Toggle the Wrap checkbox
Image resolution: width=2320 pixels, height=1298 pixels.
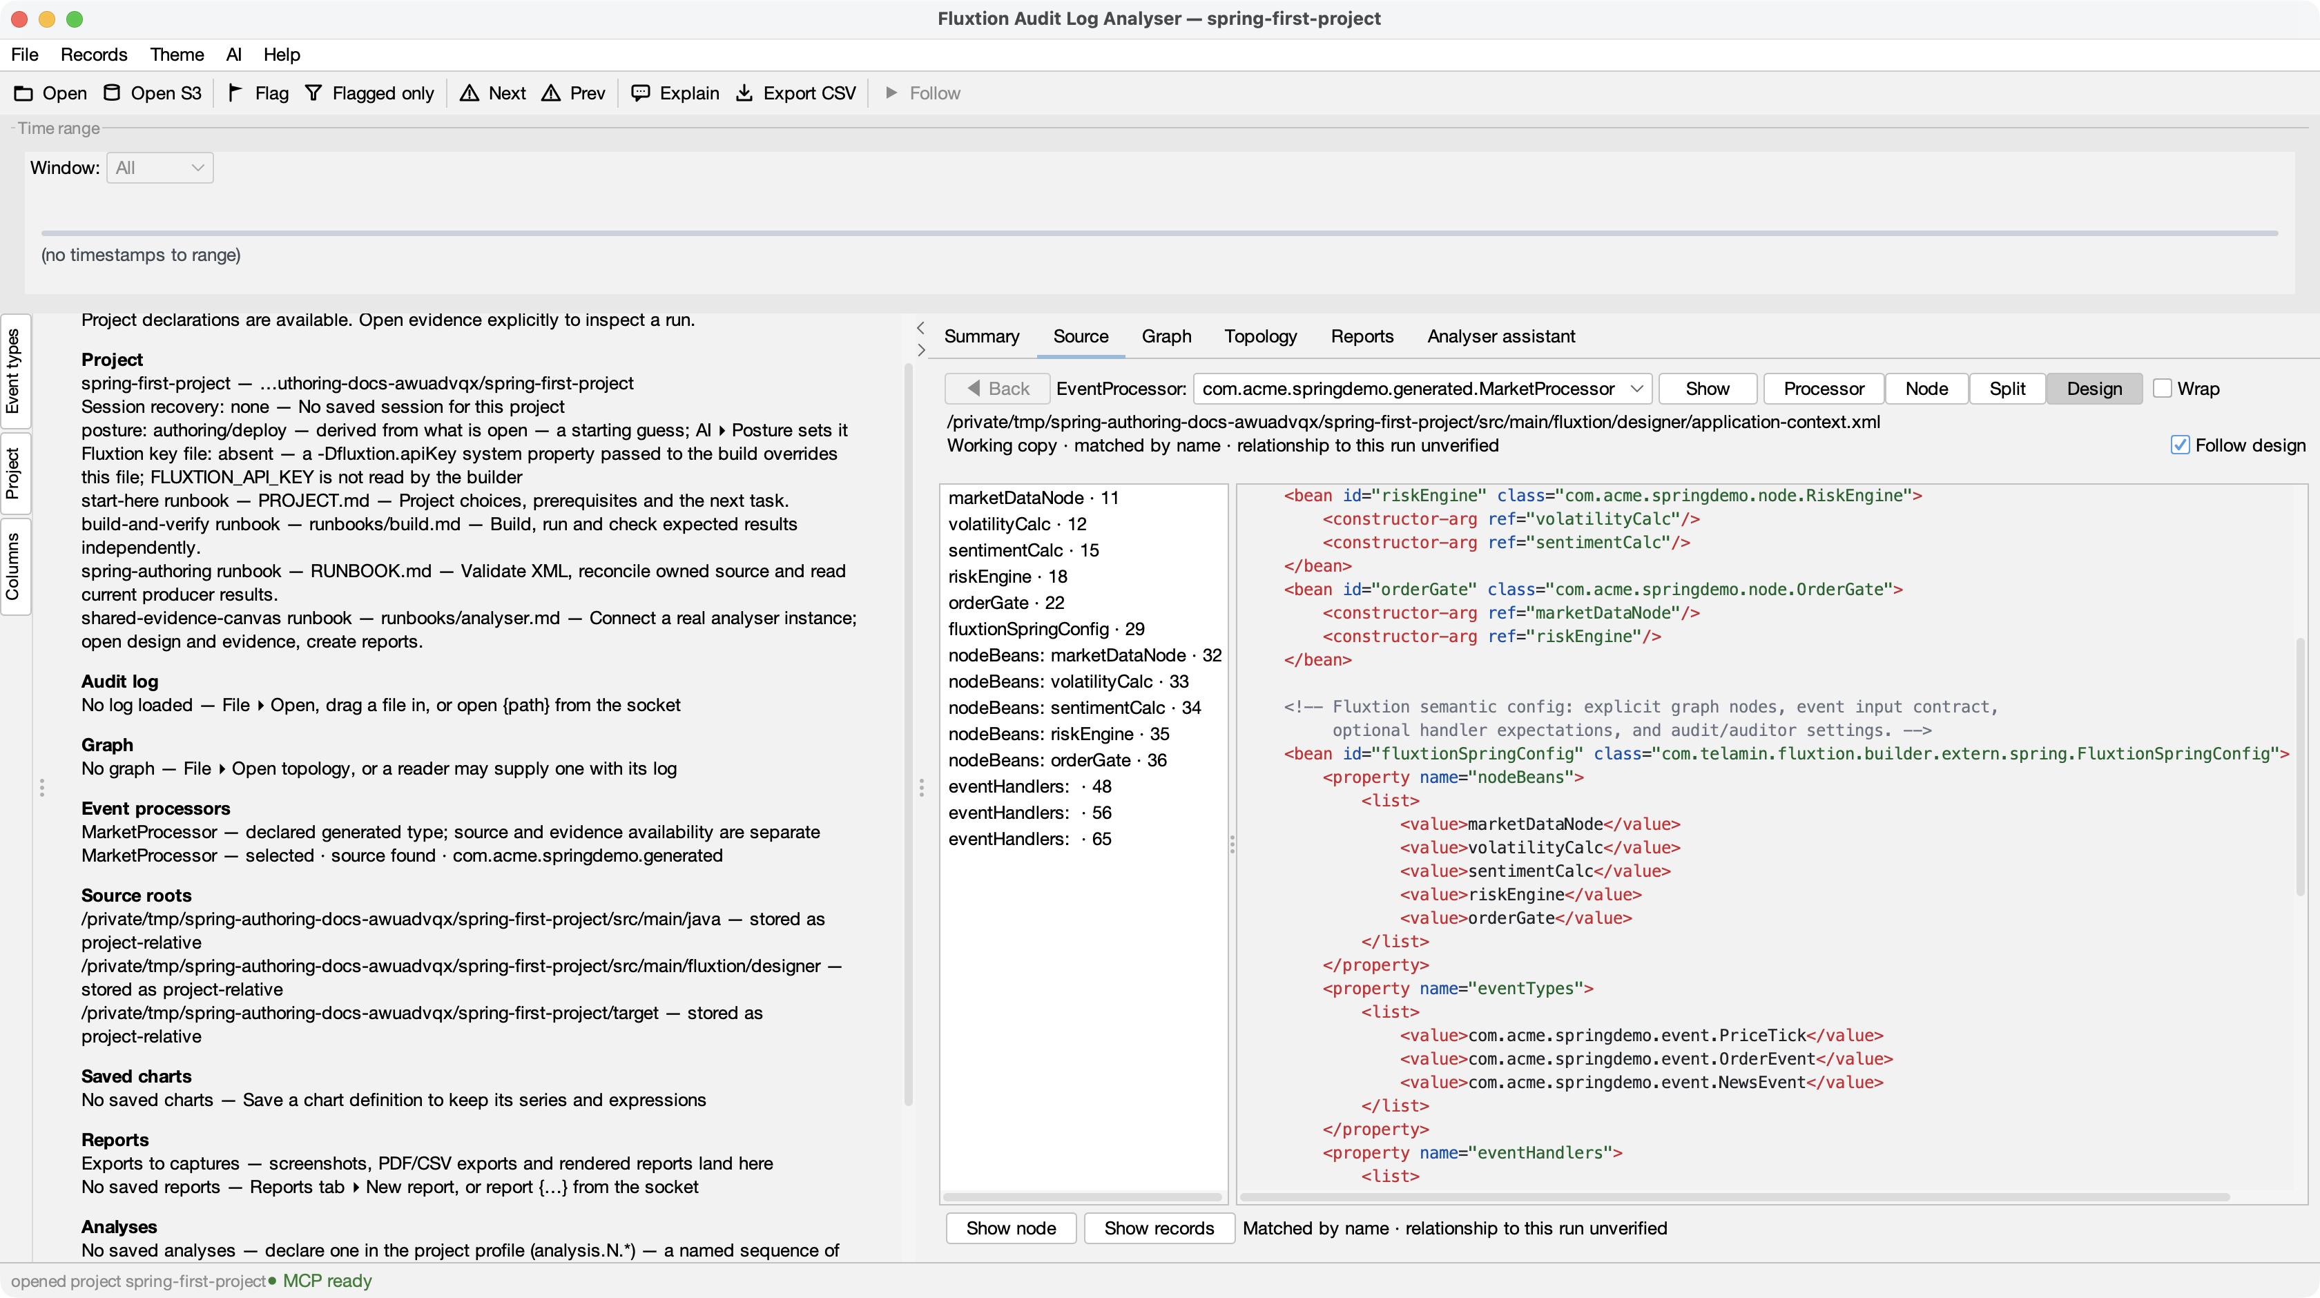point(2161,388)
